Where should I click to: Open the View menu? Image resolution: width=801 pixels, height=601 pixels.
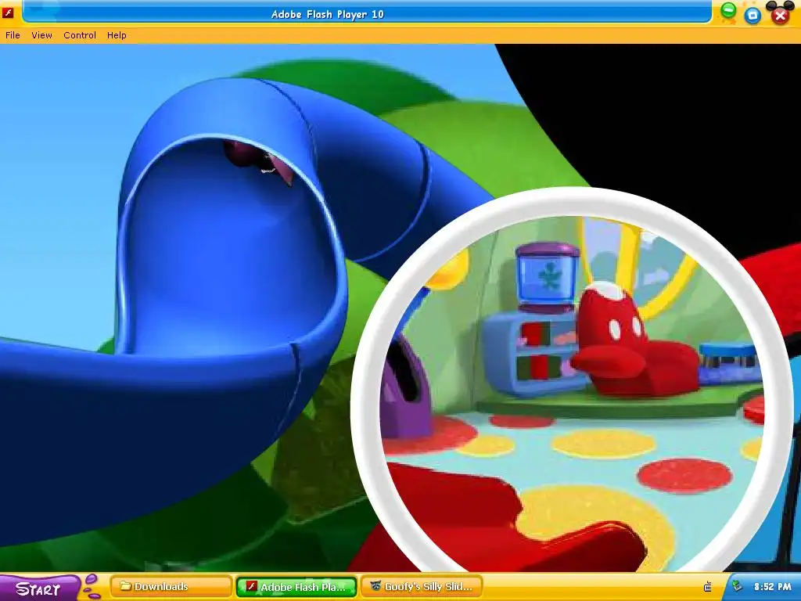(x=41, y=35)
